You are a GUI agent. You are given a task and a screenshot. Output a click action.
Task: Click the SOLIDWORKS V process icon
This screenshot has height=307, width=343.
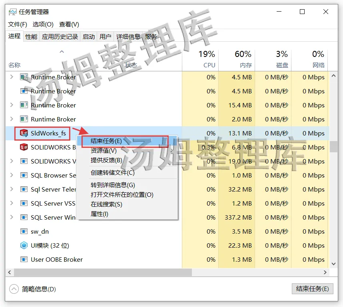pos(24,161)
